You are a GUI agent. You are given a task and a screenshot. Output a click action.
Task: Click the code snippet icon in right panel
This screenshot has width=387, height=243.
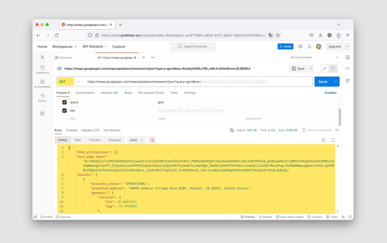348,69
